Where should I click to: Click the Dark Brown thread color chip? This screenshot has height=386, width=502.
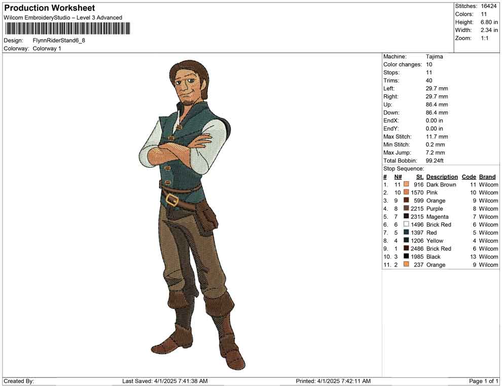406,184
